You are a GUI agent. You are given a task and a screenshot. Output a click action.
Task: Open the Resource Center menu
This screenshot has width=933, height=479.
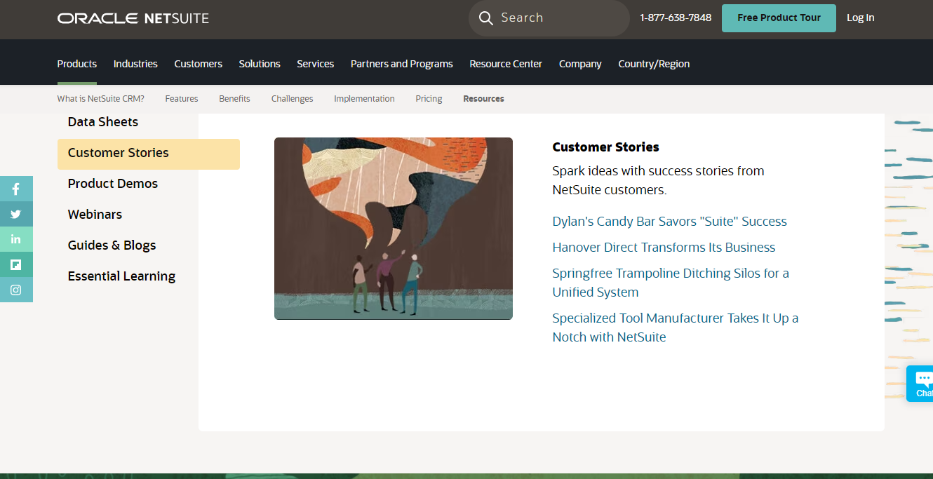click(x=505, y=64)
